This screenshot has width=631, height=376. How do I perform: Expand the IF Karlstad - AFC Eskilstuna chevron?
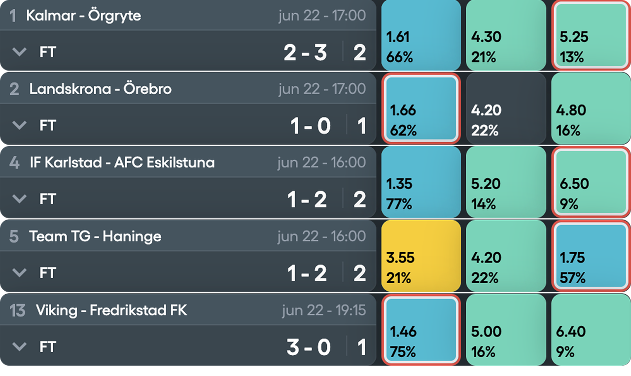click(19, 199)
